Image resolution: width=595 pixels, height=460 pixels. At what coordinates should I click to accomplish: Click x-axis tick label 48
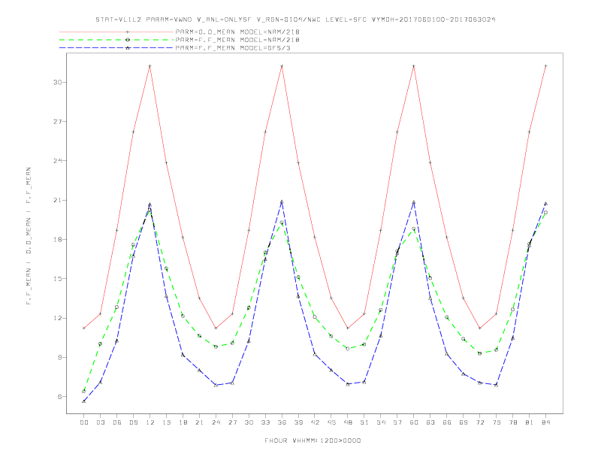coord(348,422)
